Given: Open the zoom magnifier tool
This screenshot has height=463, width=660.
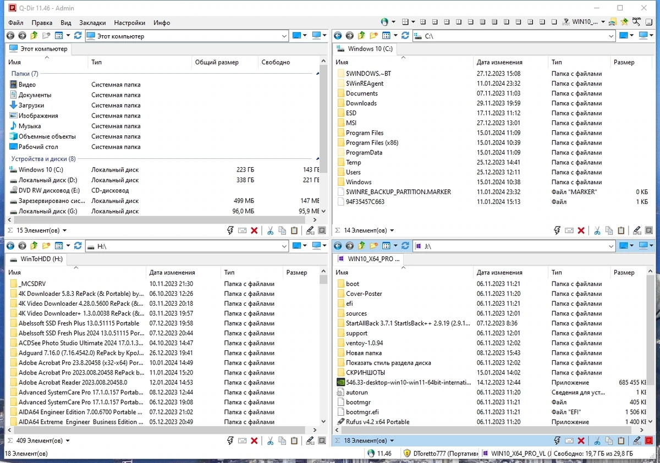Looking at the screenshot, I should (x=637, y=22).
